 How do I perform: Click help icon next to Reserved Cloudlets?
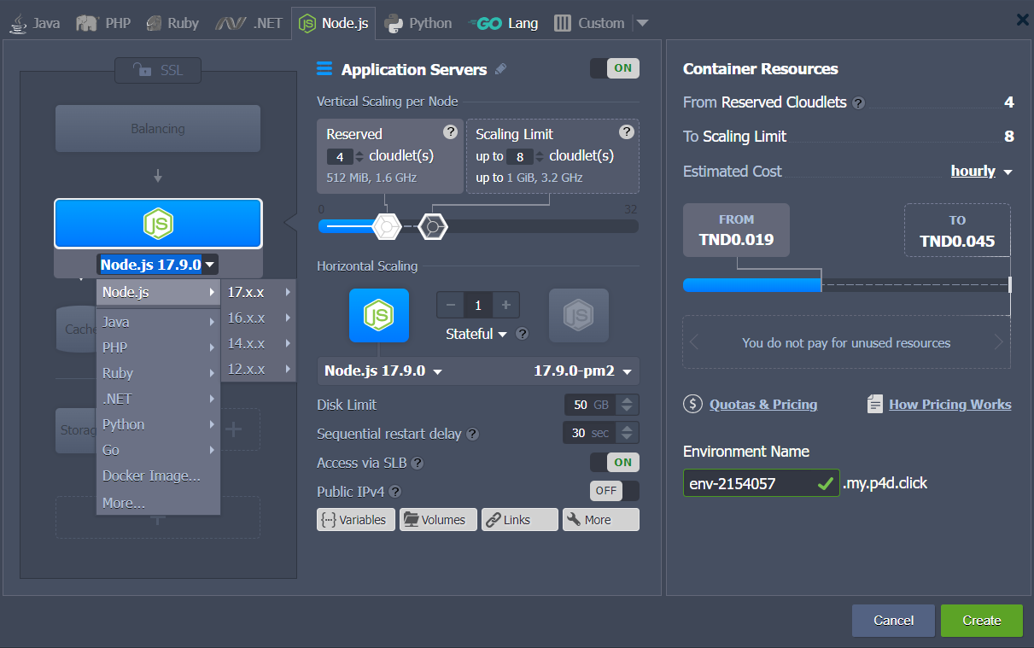click(858, 103)
